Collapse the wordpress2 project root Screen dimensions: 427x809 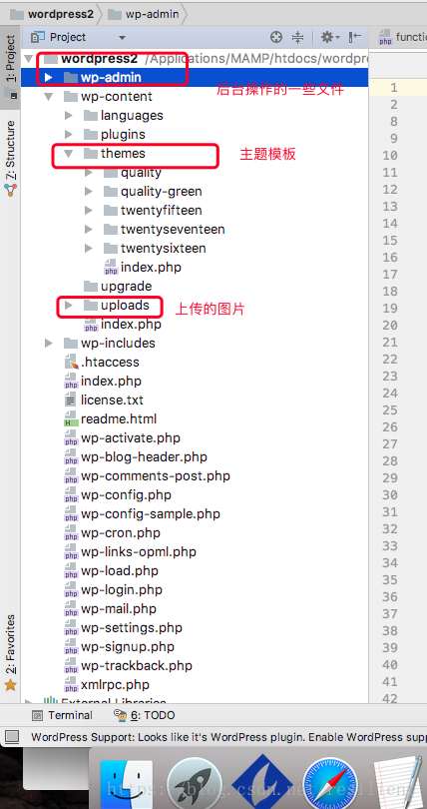coord(28,58)
